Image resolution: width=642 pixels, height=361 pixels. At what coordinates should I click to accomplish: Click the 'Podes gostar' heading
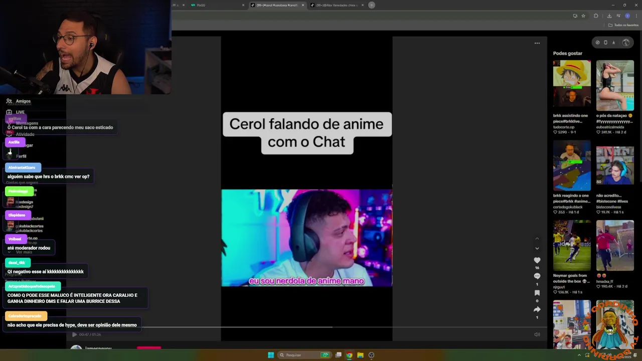click(568, 53)
